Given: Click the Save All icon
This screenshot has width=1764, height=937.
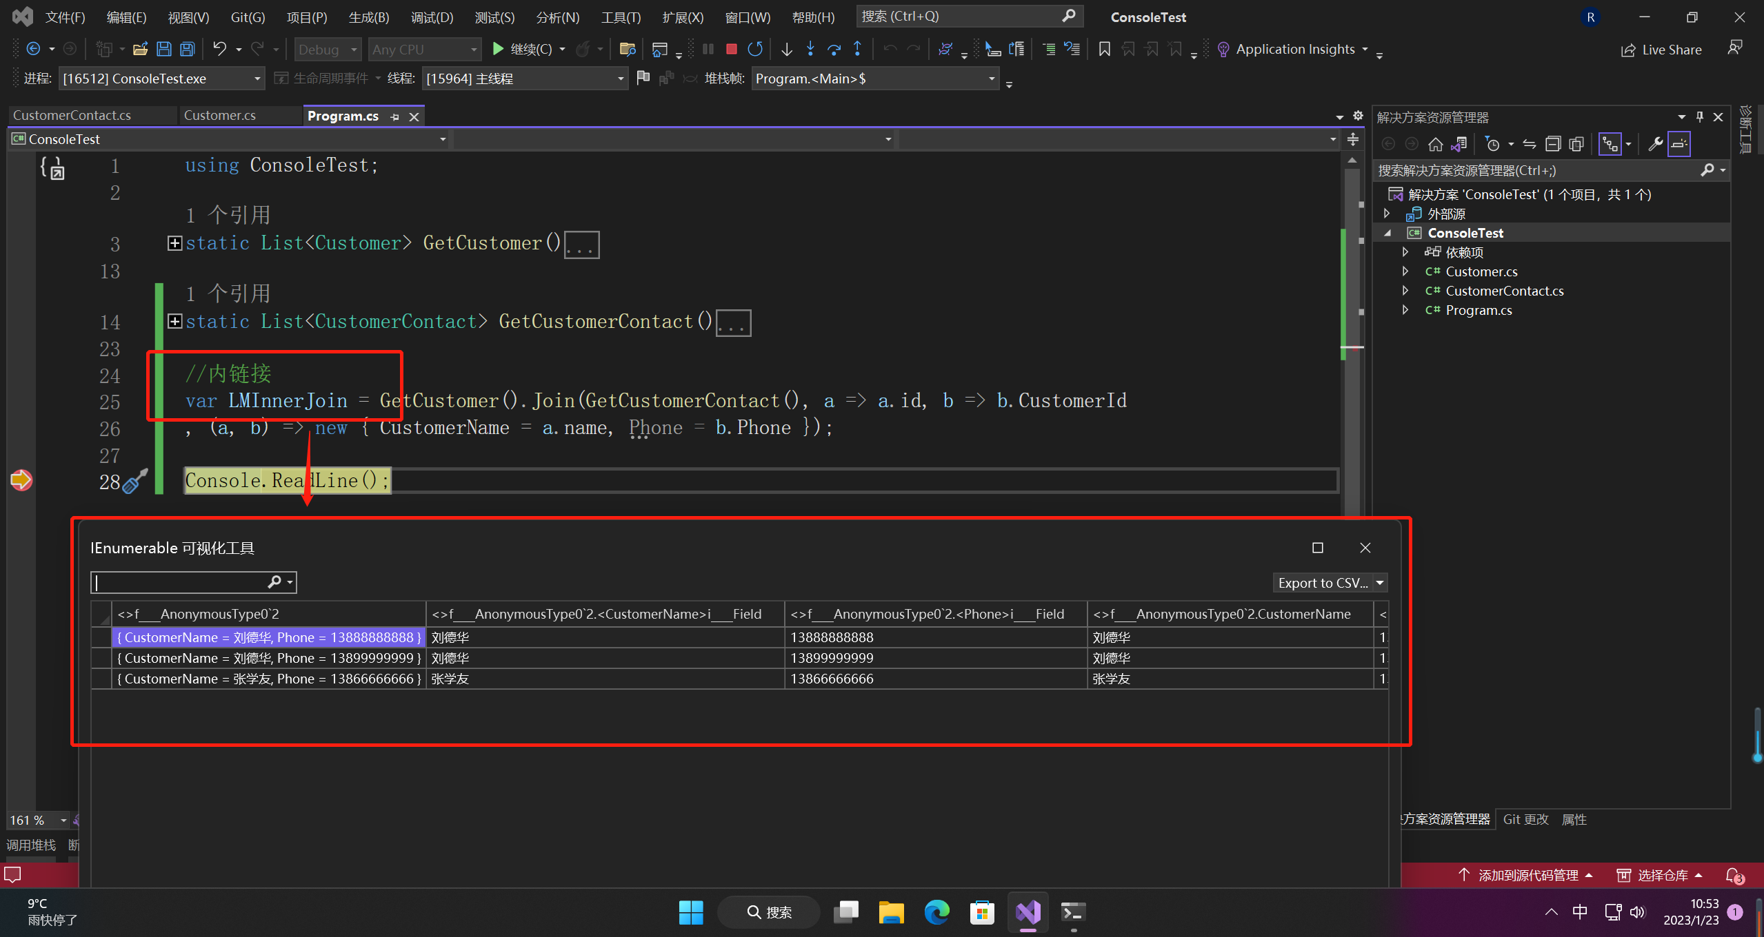Looking at the screenshot, I should point(187,49).
